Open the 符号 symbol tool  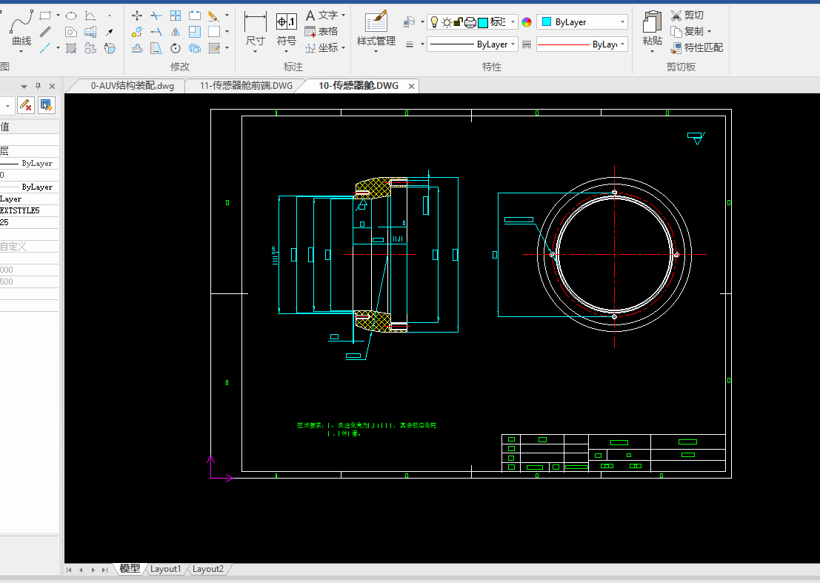pos(286,31)
